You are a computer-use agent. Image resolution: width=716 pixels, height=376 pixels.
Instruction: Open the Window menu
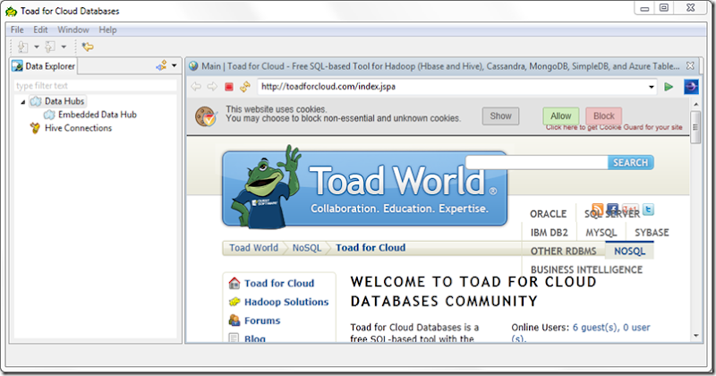(x=73, y=30)
